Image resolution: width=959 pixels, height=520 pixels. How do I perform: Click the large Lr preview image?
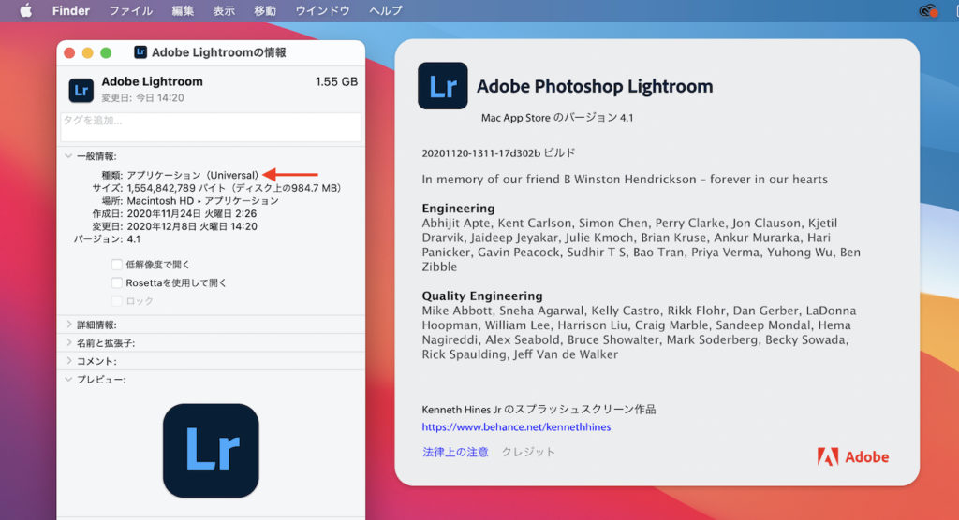click(x=211, y=451)
